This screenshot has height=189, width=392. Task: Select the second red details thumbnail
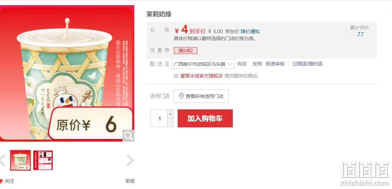click(43, 160)
